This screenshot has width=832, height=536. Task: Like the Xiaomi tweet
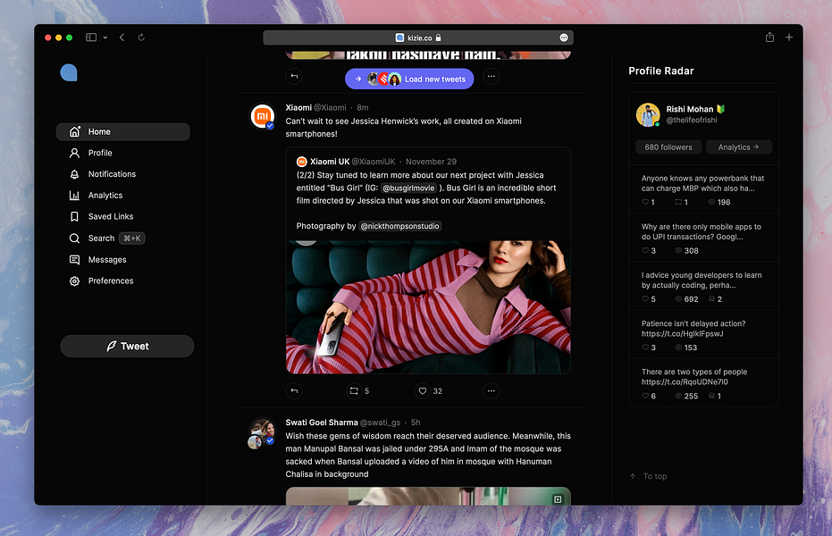click(x=423, y=390)
